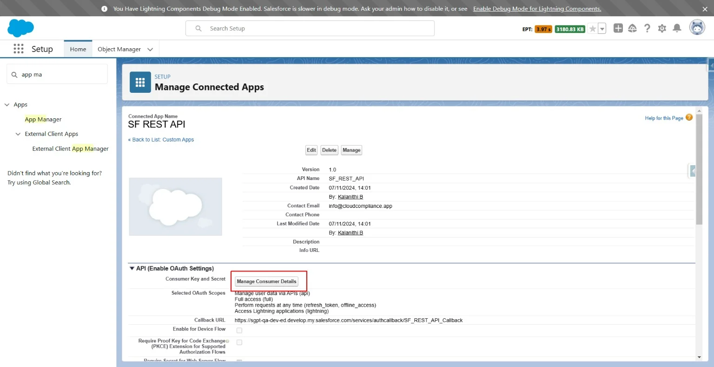This screenshot has height=367, width=714.
Task: Open the favorites list dropdown arrow
Action: coord(602,29)
